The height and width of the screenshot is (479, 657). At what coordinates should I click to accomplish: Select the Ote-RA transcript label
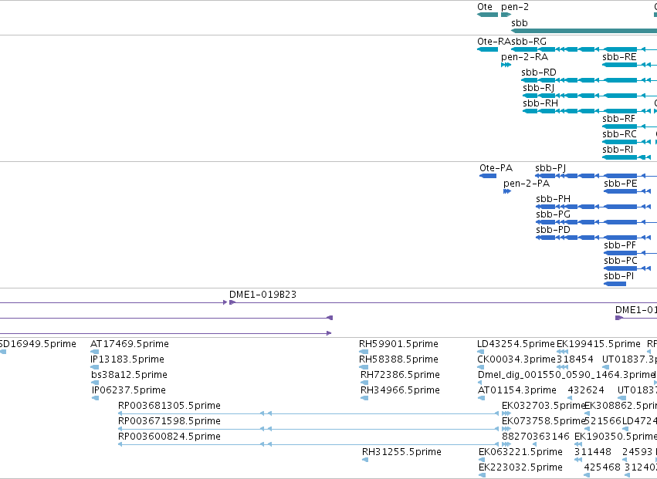494,41
